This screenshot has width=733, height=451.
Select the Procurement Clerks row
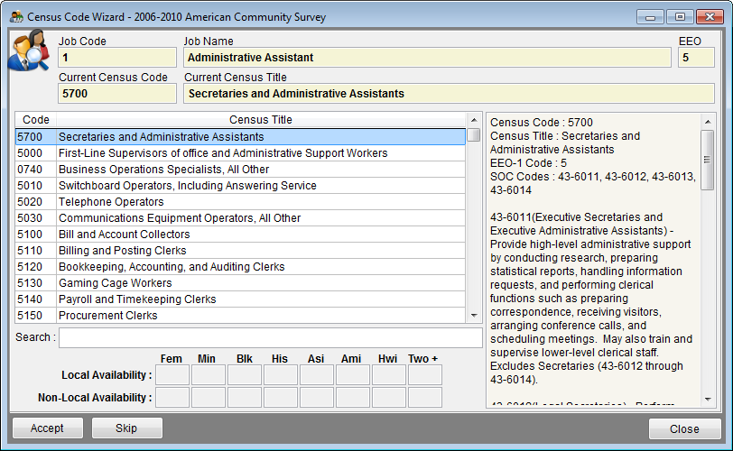240,315
